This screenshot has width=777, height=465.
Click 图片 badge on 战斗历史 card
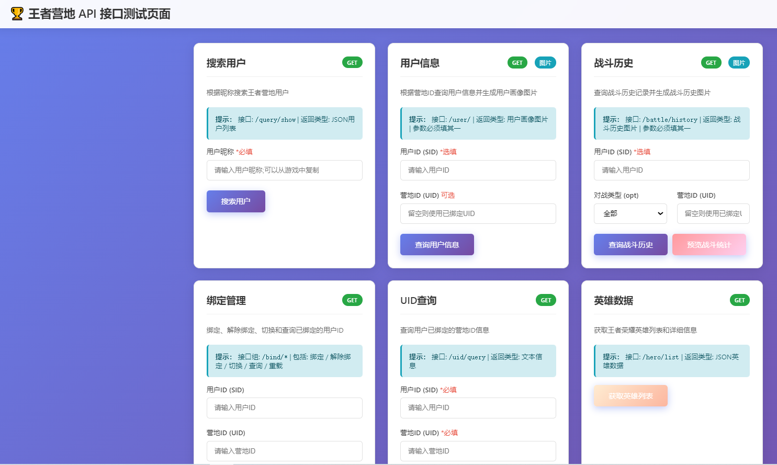[738, 63]
